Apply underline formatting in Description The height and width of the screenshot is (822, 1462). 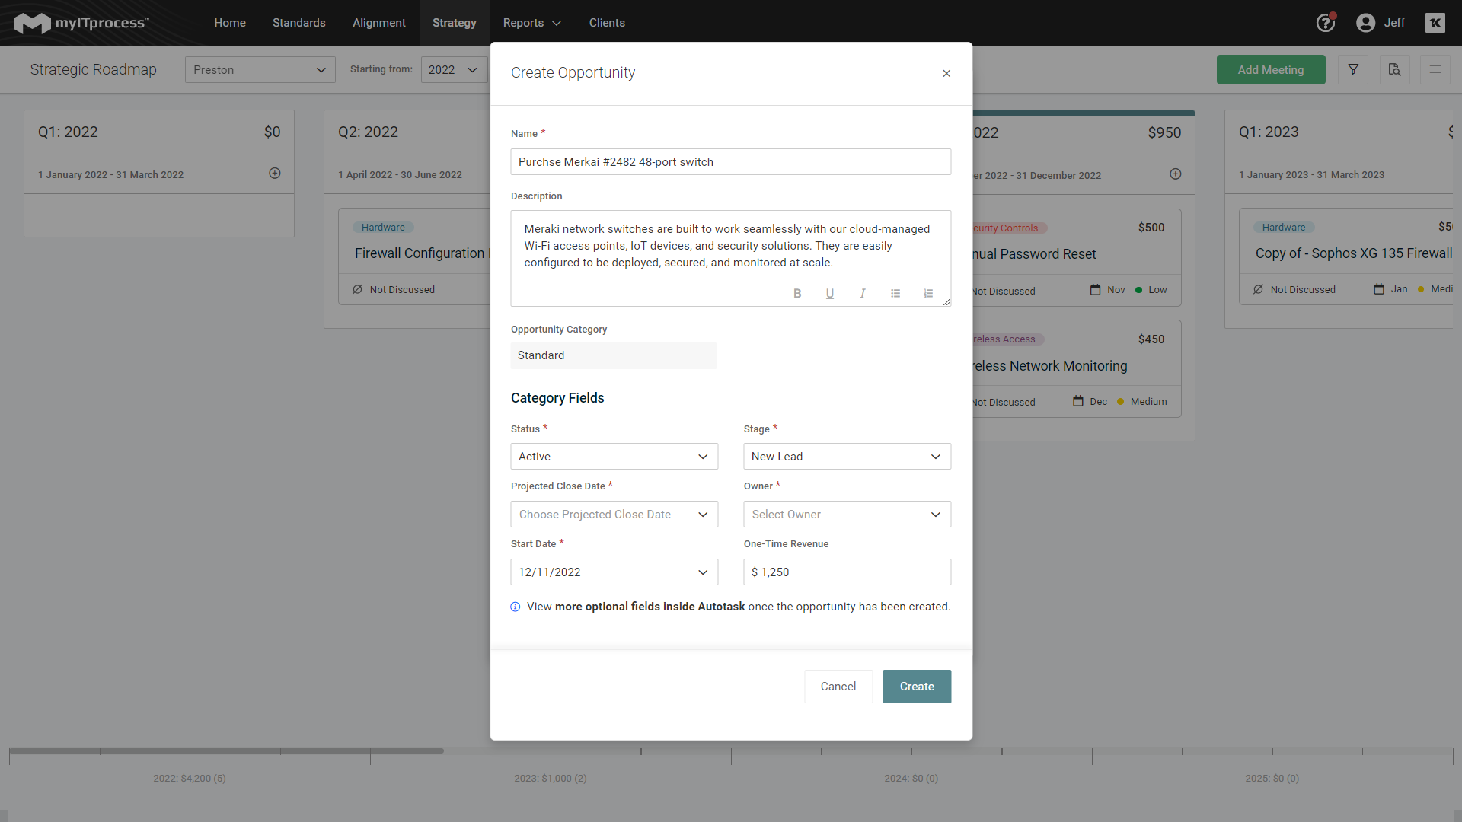(830, 293)
